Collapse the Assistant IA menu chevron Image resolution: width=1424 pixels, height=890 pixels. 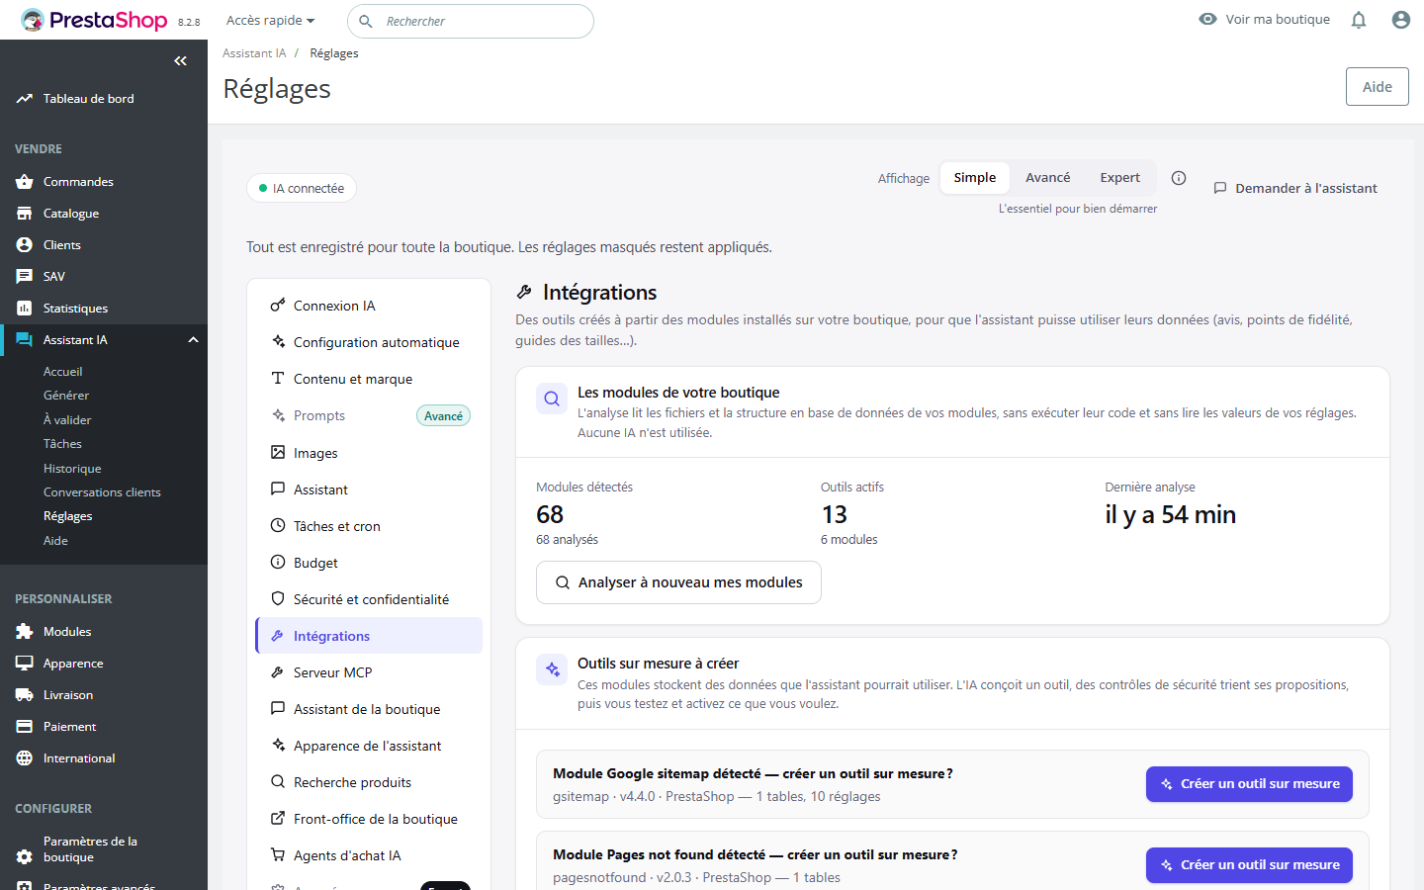(193, 340)
